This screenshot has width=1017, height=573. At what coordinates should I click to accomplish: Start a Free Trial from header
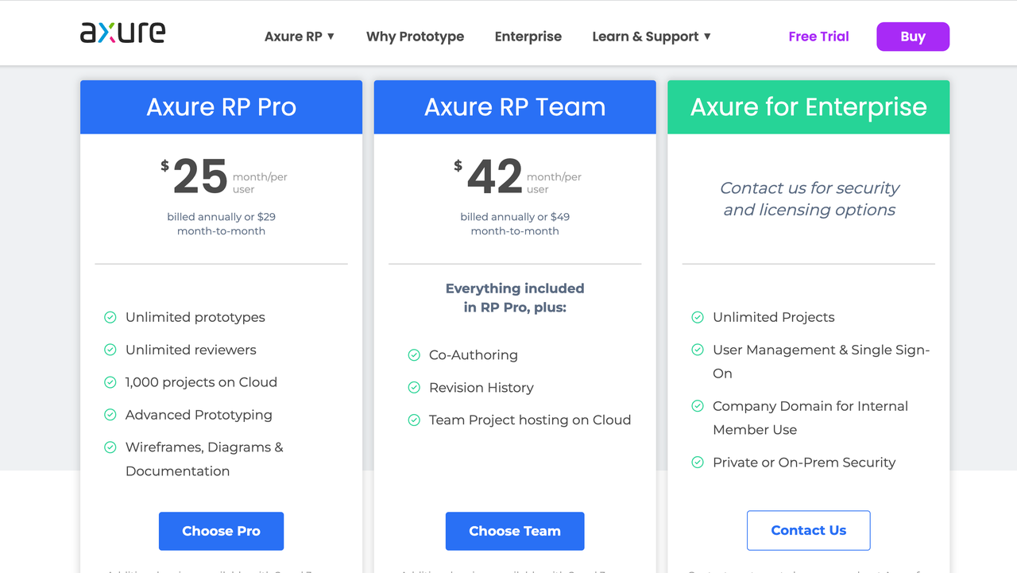[x=818, y=37]
